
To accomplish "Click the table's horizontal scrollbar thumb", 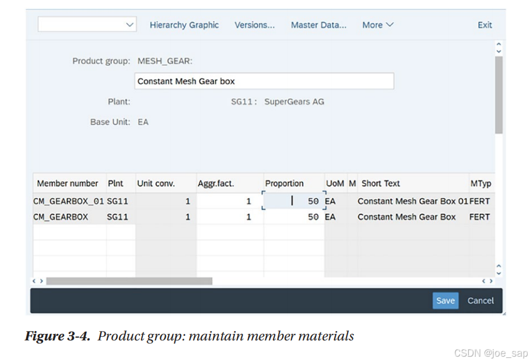I will [x=129, y=281].
